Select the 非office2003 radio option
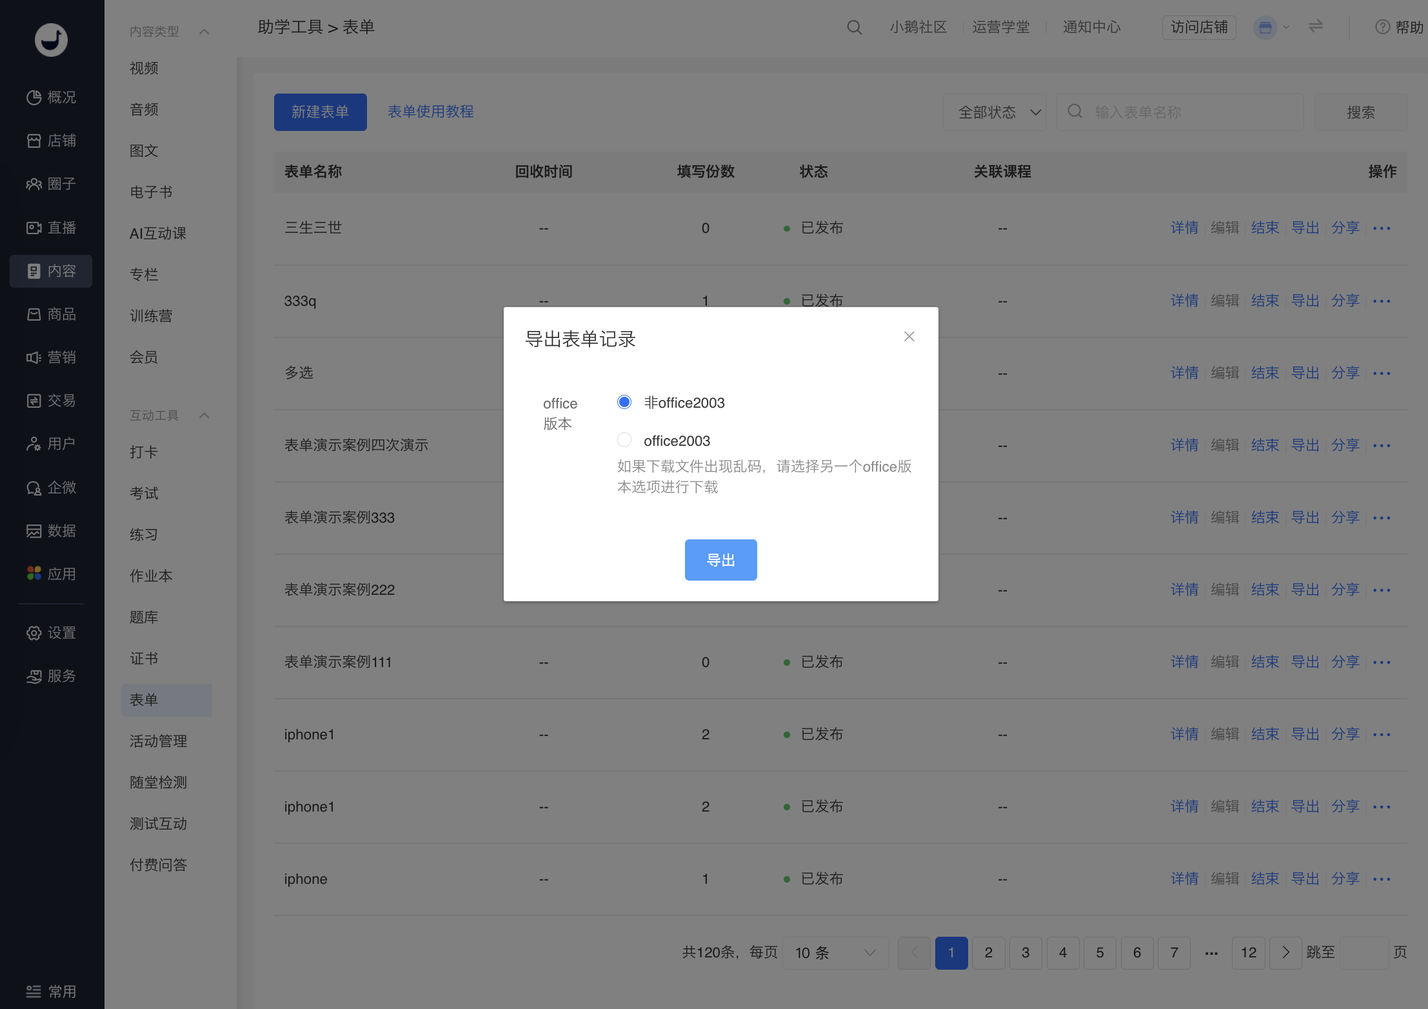The height and width of the screenshot is (1009, 1428). (x=624, y=402)
